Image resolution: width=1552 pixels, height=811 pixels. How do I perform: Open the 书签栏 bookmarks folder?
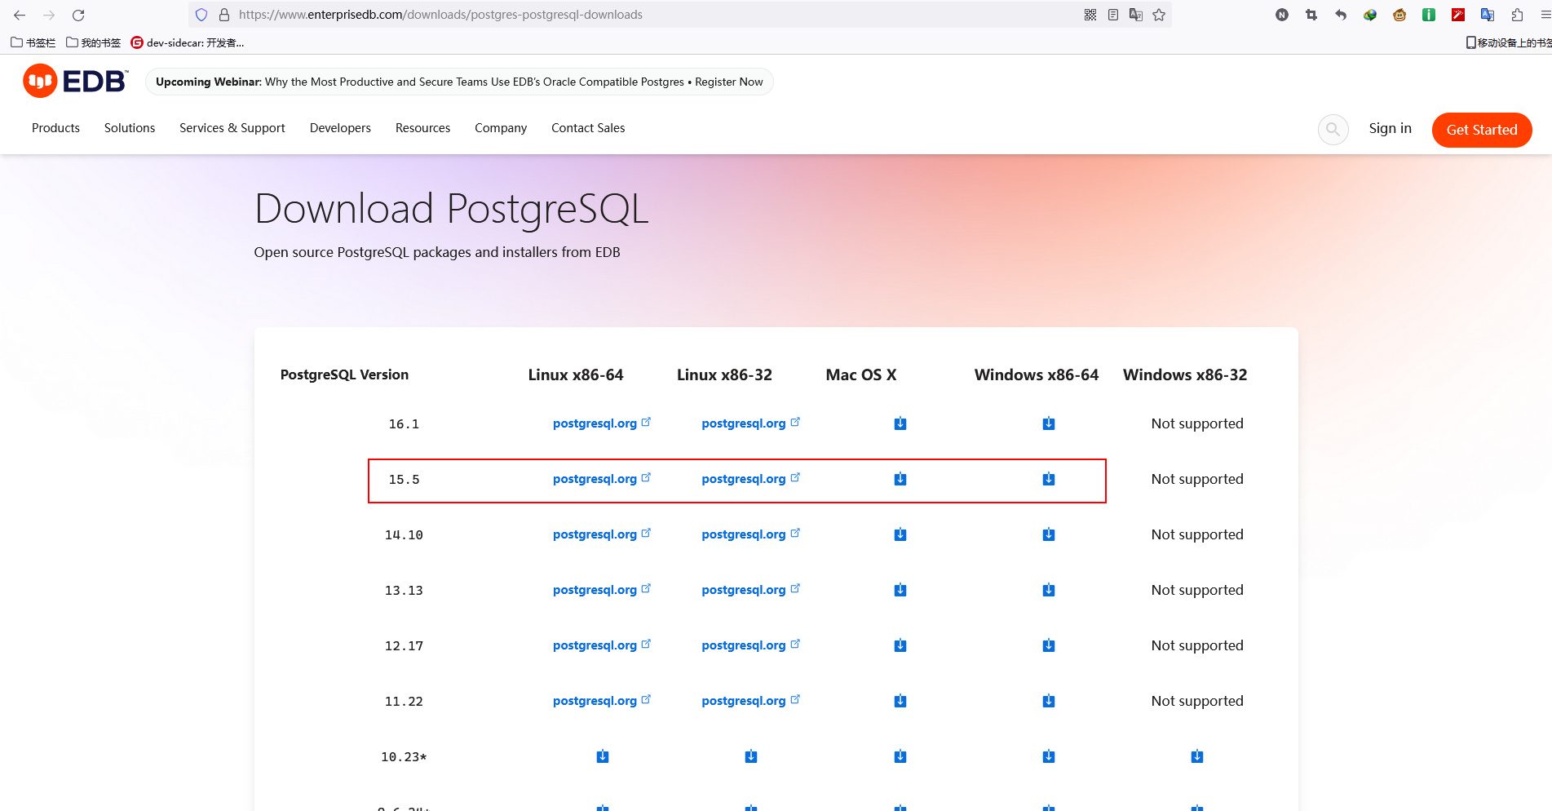point(33,42)
